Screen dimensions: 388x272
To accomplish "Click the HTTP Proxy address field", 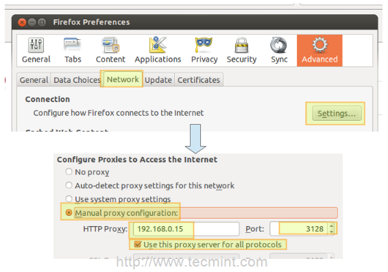I will 186,229.
